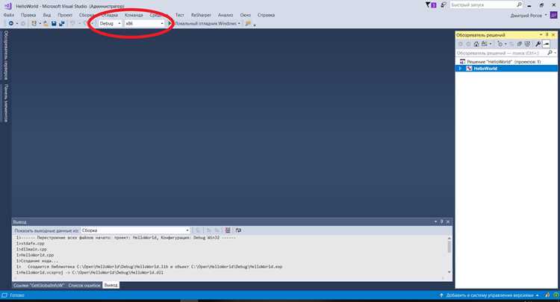Select the Решение "HelloWorld" solution node

(x=500, y=62)
